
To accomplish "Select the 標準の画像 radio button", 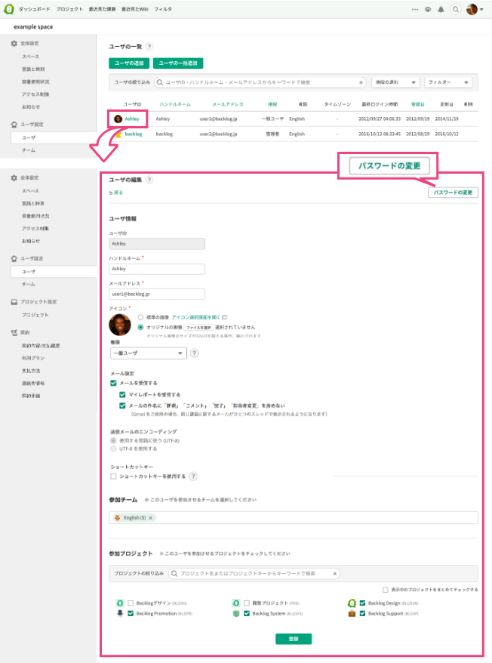I will [x=140, y=317].
